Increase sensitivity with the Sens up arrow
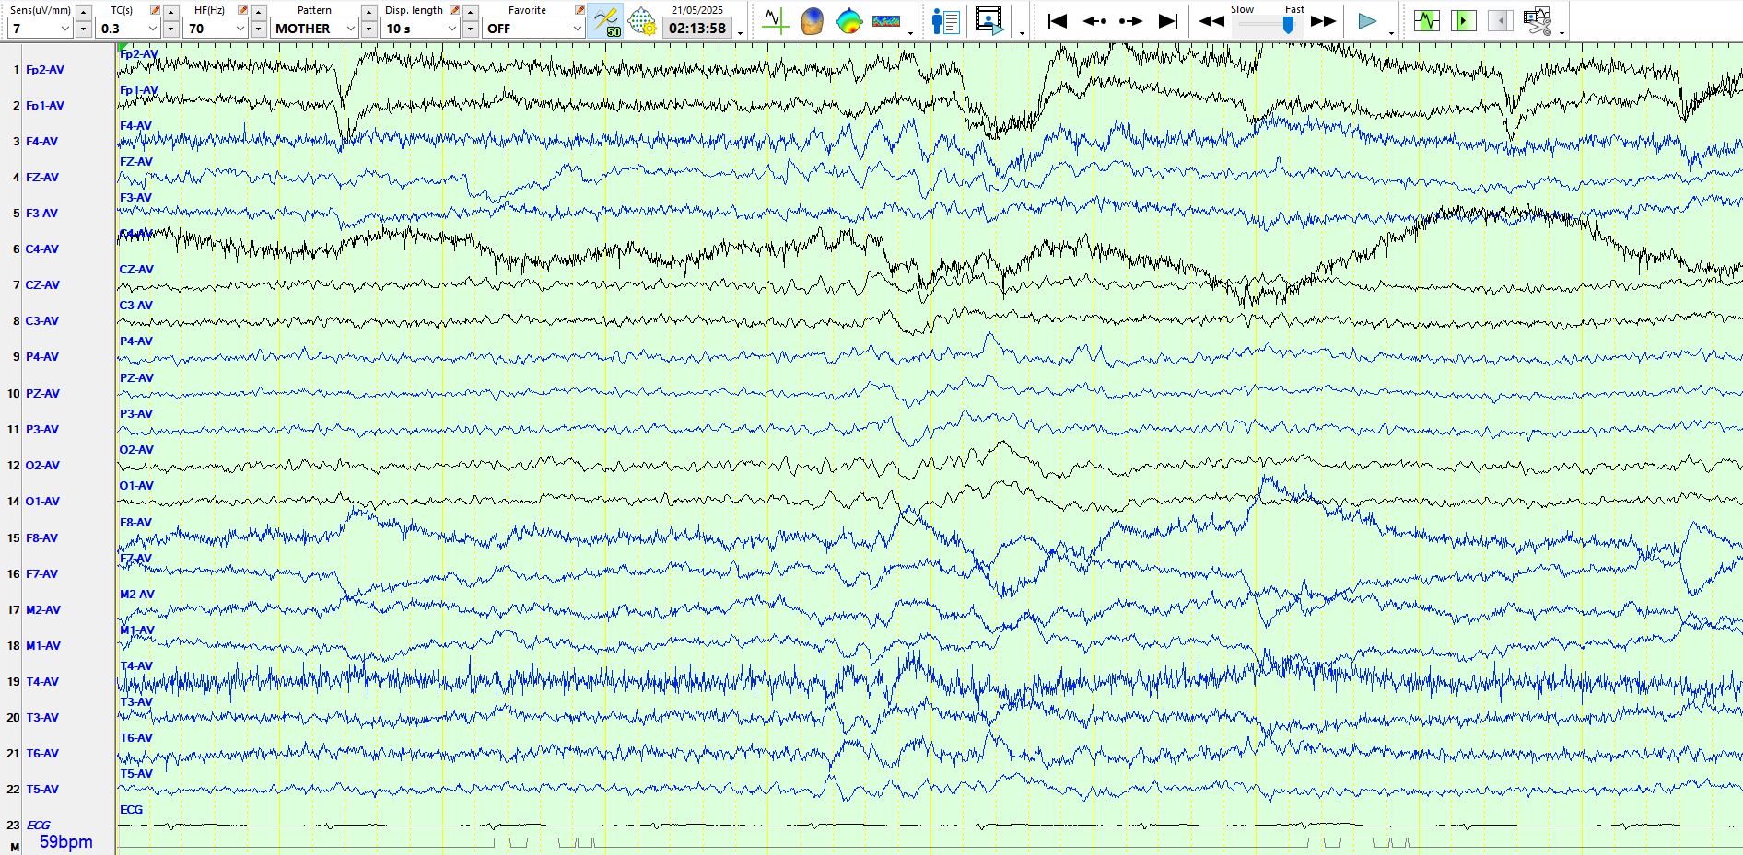The width and height of the screenshot is (1743, 855). [x=83, y=11]
